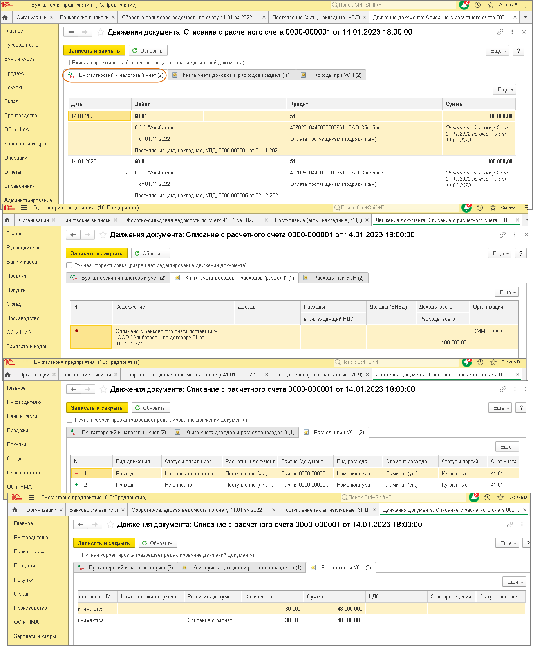Open notifications bell in Дебет/Кредит window
The height and width of the screenshot is (647, 533).
pos(464,5)
